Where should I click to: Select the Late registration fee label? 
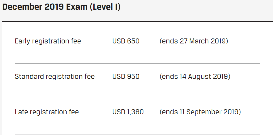tap(47, 112)
